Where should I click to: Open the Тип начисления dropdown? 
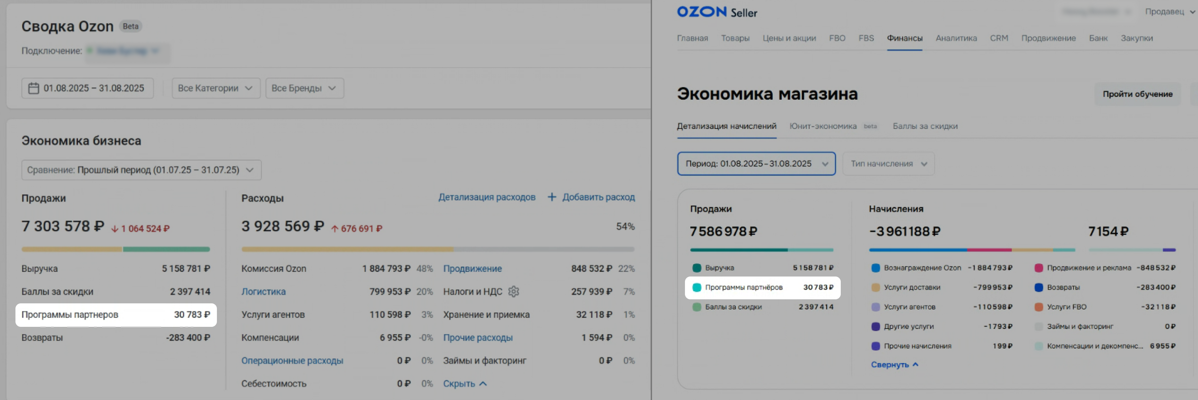[x=888, y=163]
